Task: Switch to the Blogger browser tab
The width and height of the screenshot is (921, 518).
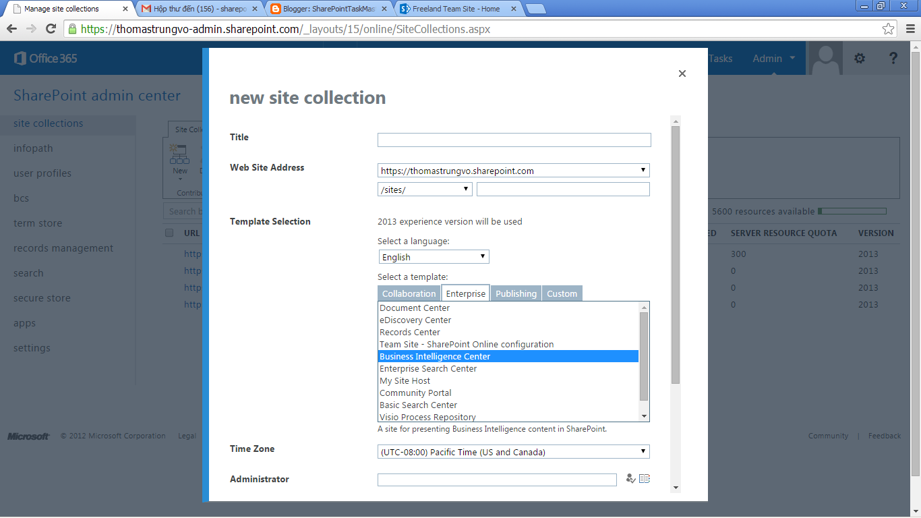Action: click(x=327, y=9)
